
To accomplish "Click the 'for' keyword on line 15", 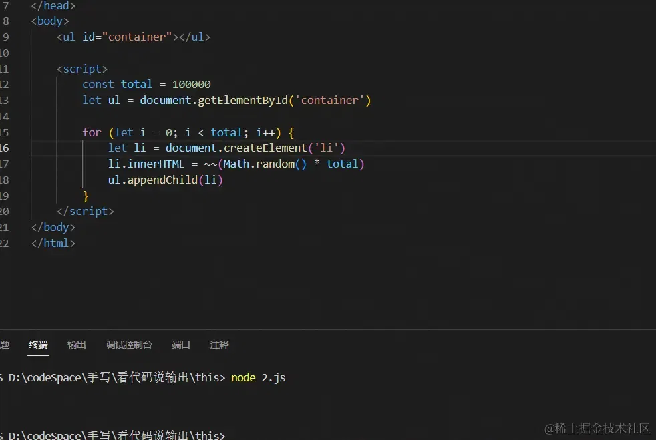I will click(x=92, y=133).
